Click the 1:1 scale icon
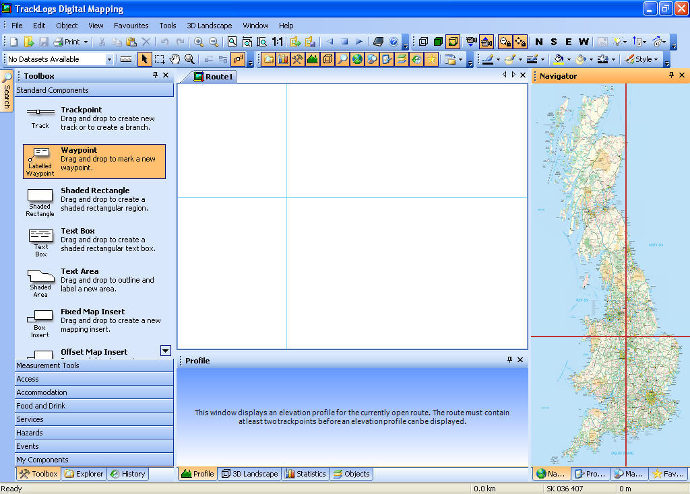The image size is (690, 494). (277, 42)
